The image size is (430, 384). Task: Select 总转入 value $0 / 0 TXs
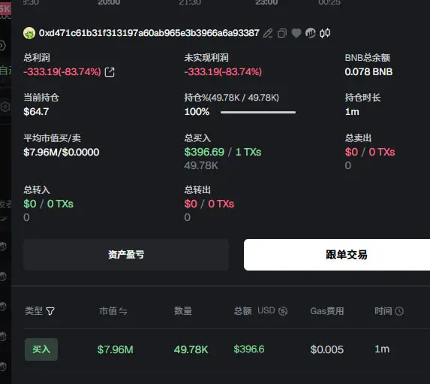pyautogui.click(x=49, y=204)
